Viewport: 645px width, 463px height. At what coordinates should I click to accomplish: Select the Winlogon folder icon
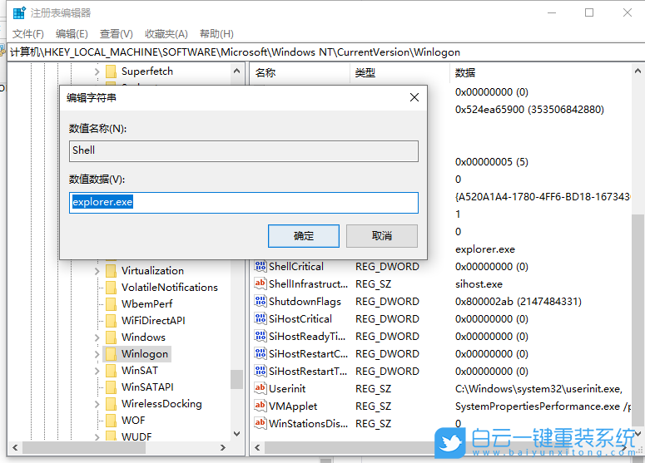tap(111, 354)
